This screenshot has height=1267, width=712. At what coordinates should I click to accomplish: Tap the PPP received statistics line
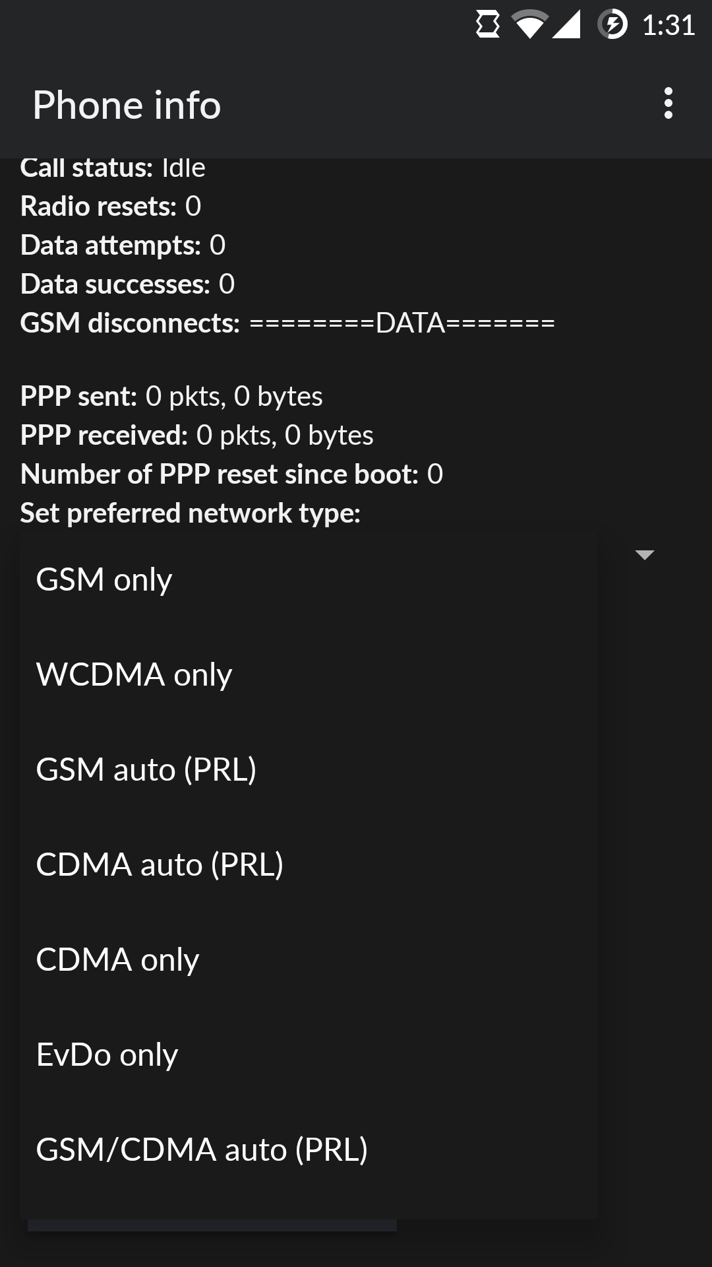point(196,435)
